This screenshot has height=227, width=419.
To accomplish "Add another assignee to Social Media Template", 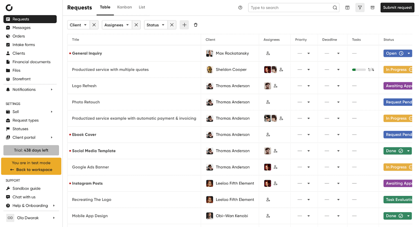I will point(275,151).
